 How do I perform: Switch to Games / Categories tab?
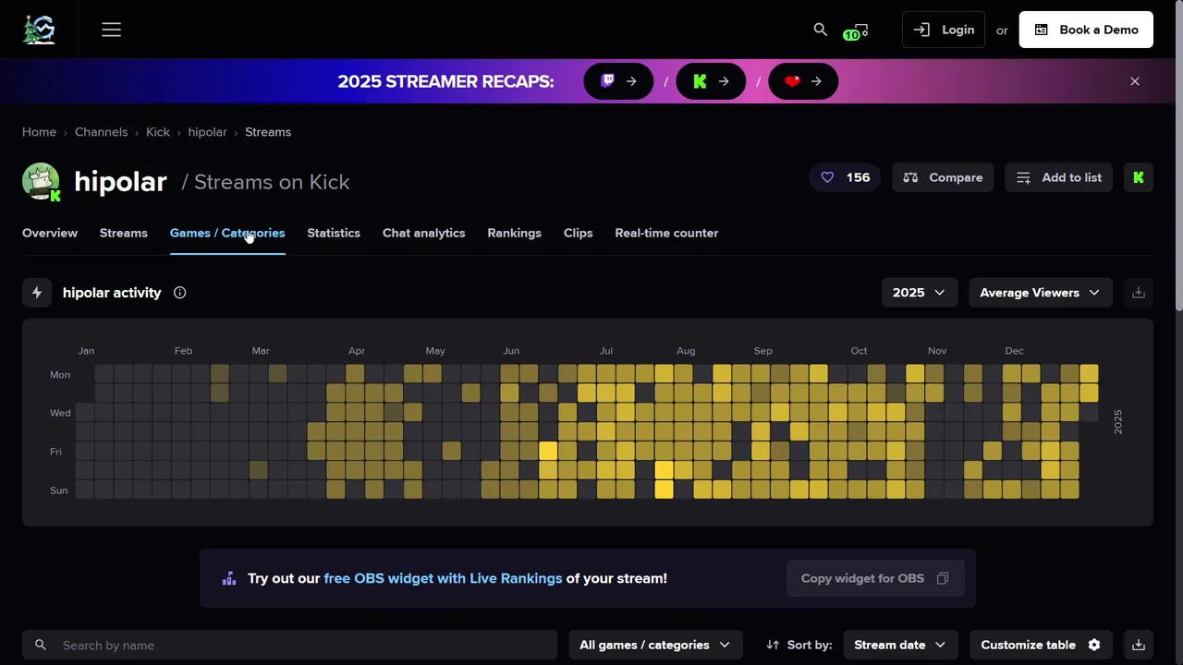coord(227,233)
